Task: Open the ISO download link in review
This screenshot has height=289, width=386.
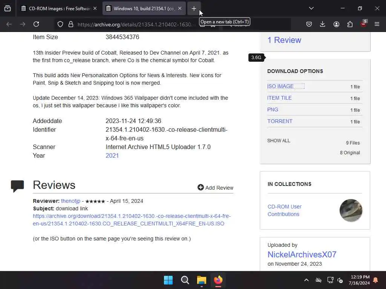Action: point(132,220)
